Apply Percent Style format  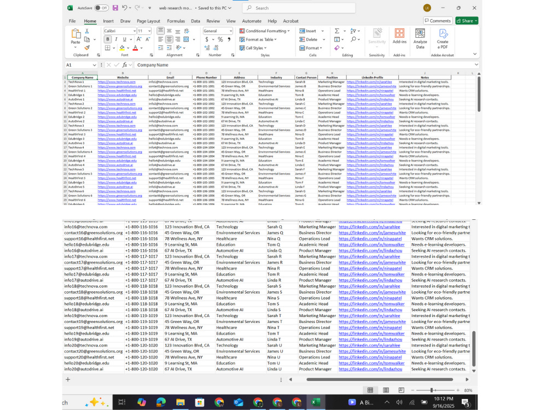(x=220, y=39)
